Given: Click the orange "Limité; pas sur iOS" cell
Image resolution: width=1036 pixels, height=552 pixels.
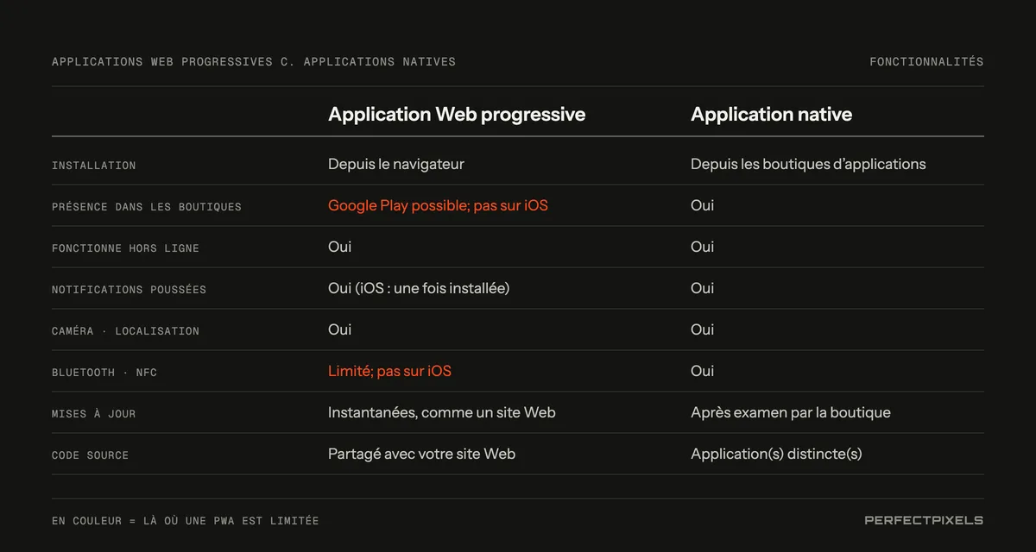Looking at the screenshot, I should coord(389,371).
